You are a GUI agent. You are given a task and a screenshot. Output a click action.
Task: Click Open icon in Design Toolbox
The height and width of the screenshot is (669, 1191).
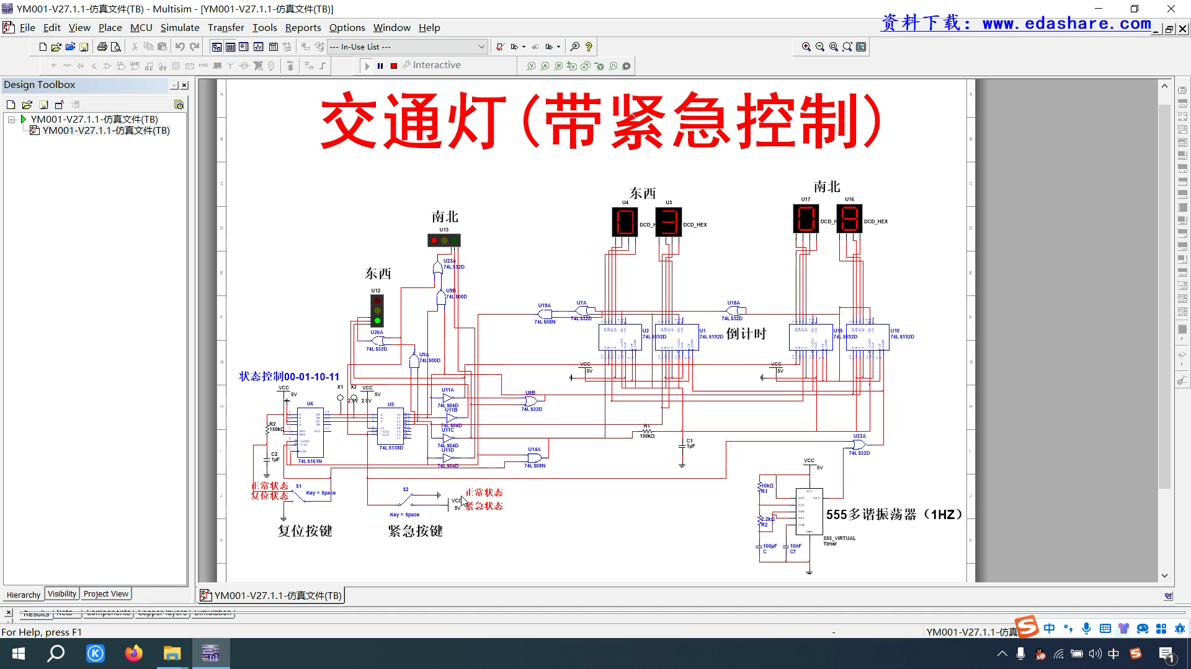(x=27, y=105)
